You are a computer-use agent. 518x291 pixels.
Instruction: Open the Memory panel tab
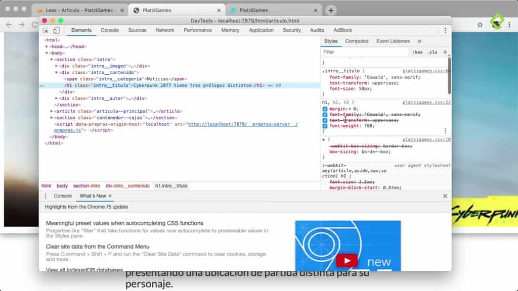230,30
